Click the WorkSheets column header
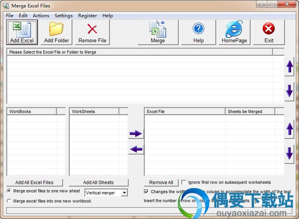Screen dimensions: 299x219 point(94,111)
